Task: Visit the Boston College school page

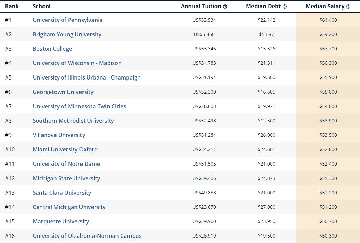Action: pos(52,49)
